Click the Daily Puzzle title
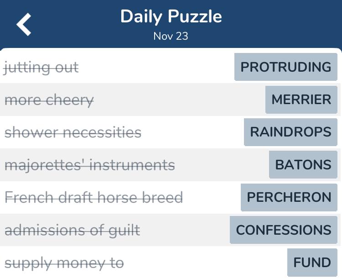 [x=171, y=16]
